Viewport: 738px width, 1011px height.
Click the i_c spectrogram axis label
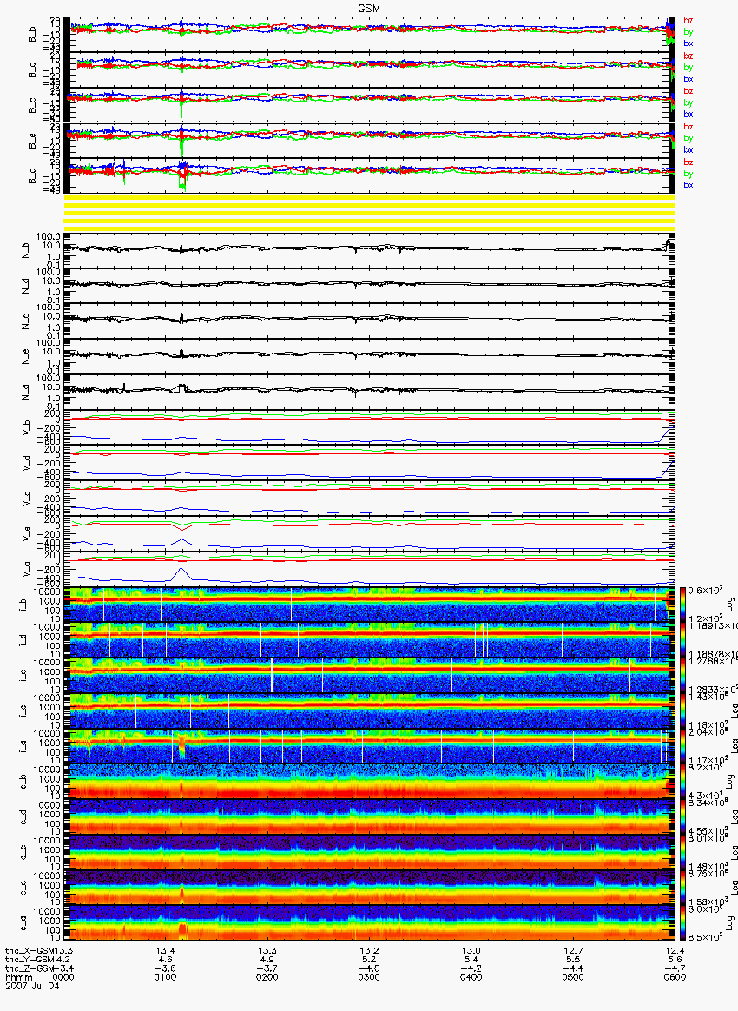tap(23, 677)
